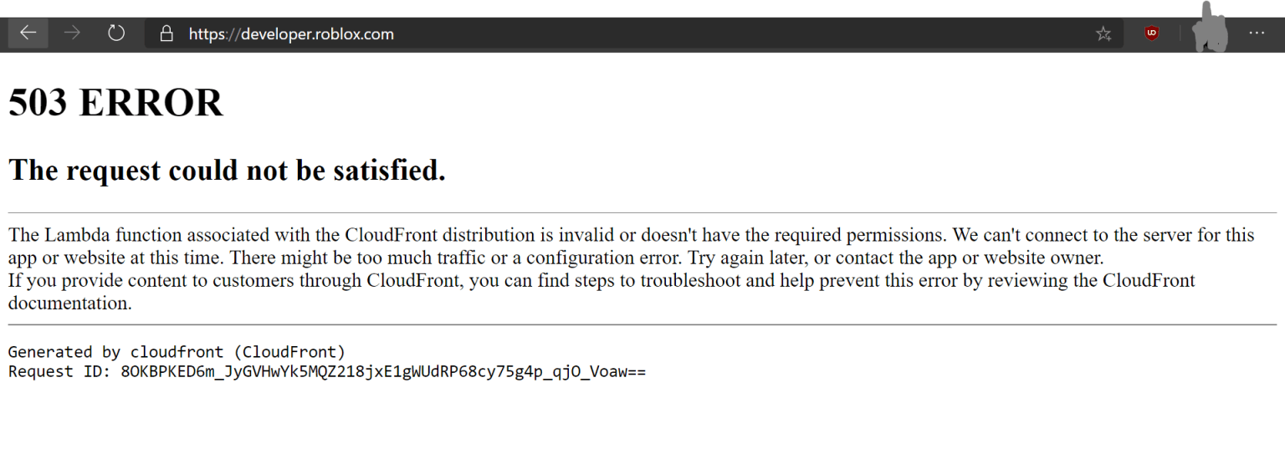Click "The request could not be satisfied." heading

coord(227,171)
